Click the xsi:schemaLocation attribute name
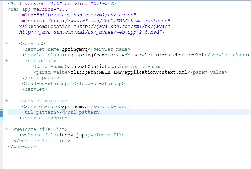Viewport: 251px width, 169px height. (x=45, y=27)
